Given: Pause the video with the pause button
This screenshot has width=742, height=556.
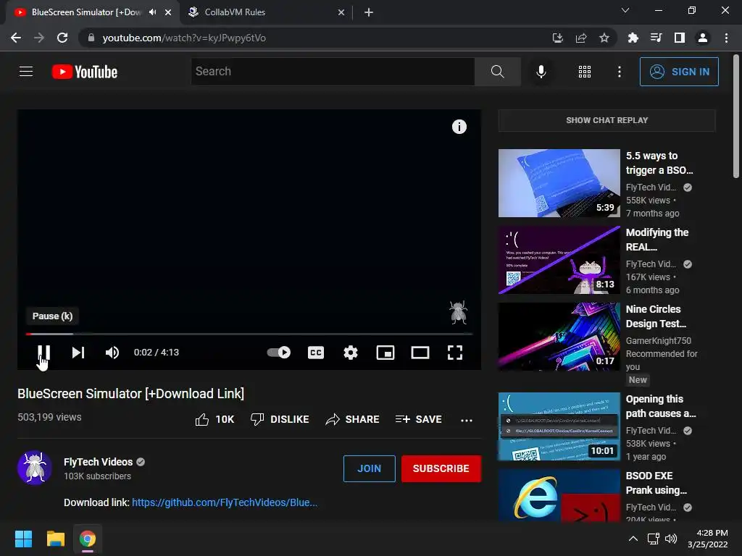Looking at the screenshot, I should (43, 353).
